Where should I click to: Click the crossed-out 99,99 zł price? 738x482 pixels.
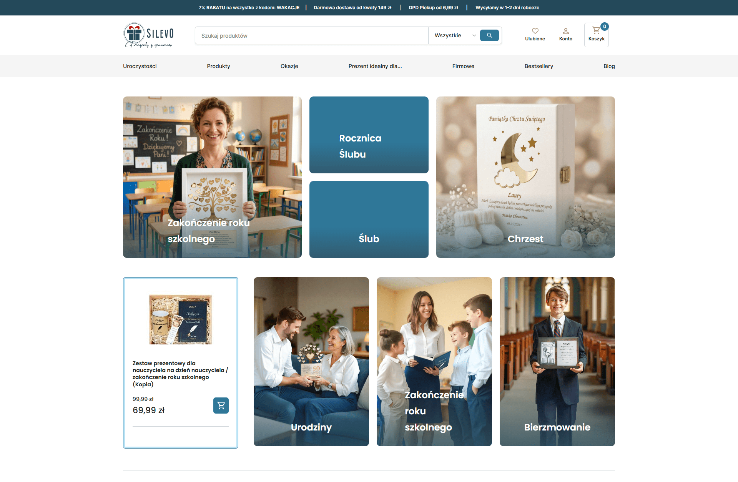pos(143,399)
